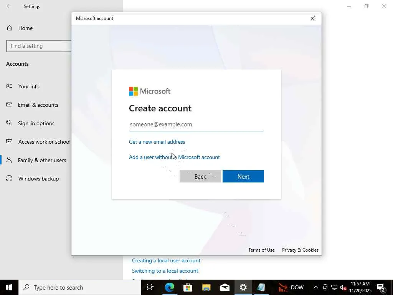Open File Explorer from taskbar
The width and height of the screenshot is (393, 295).
point(206,287)
